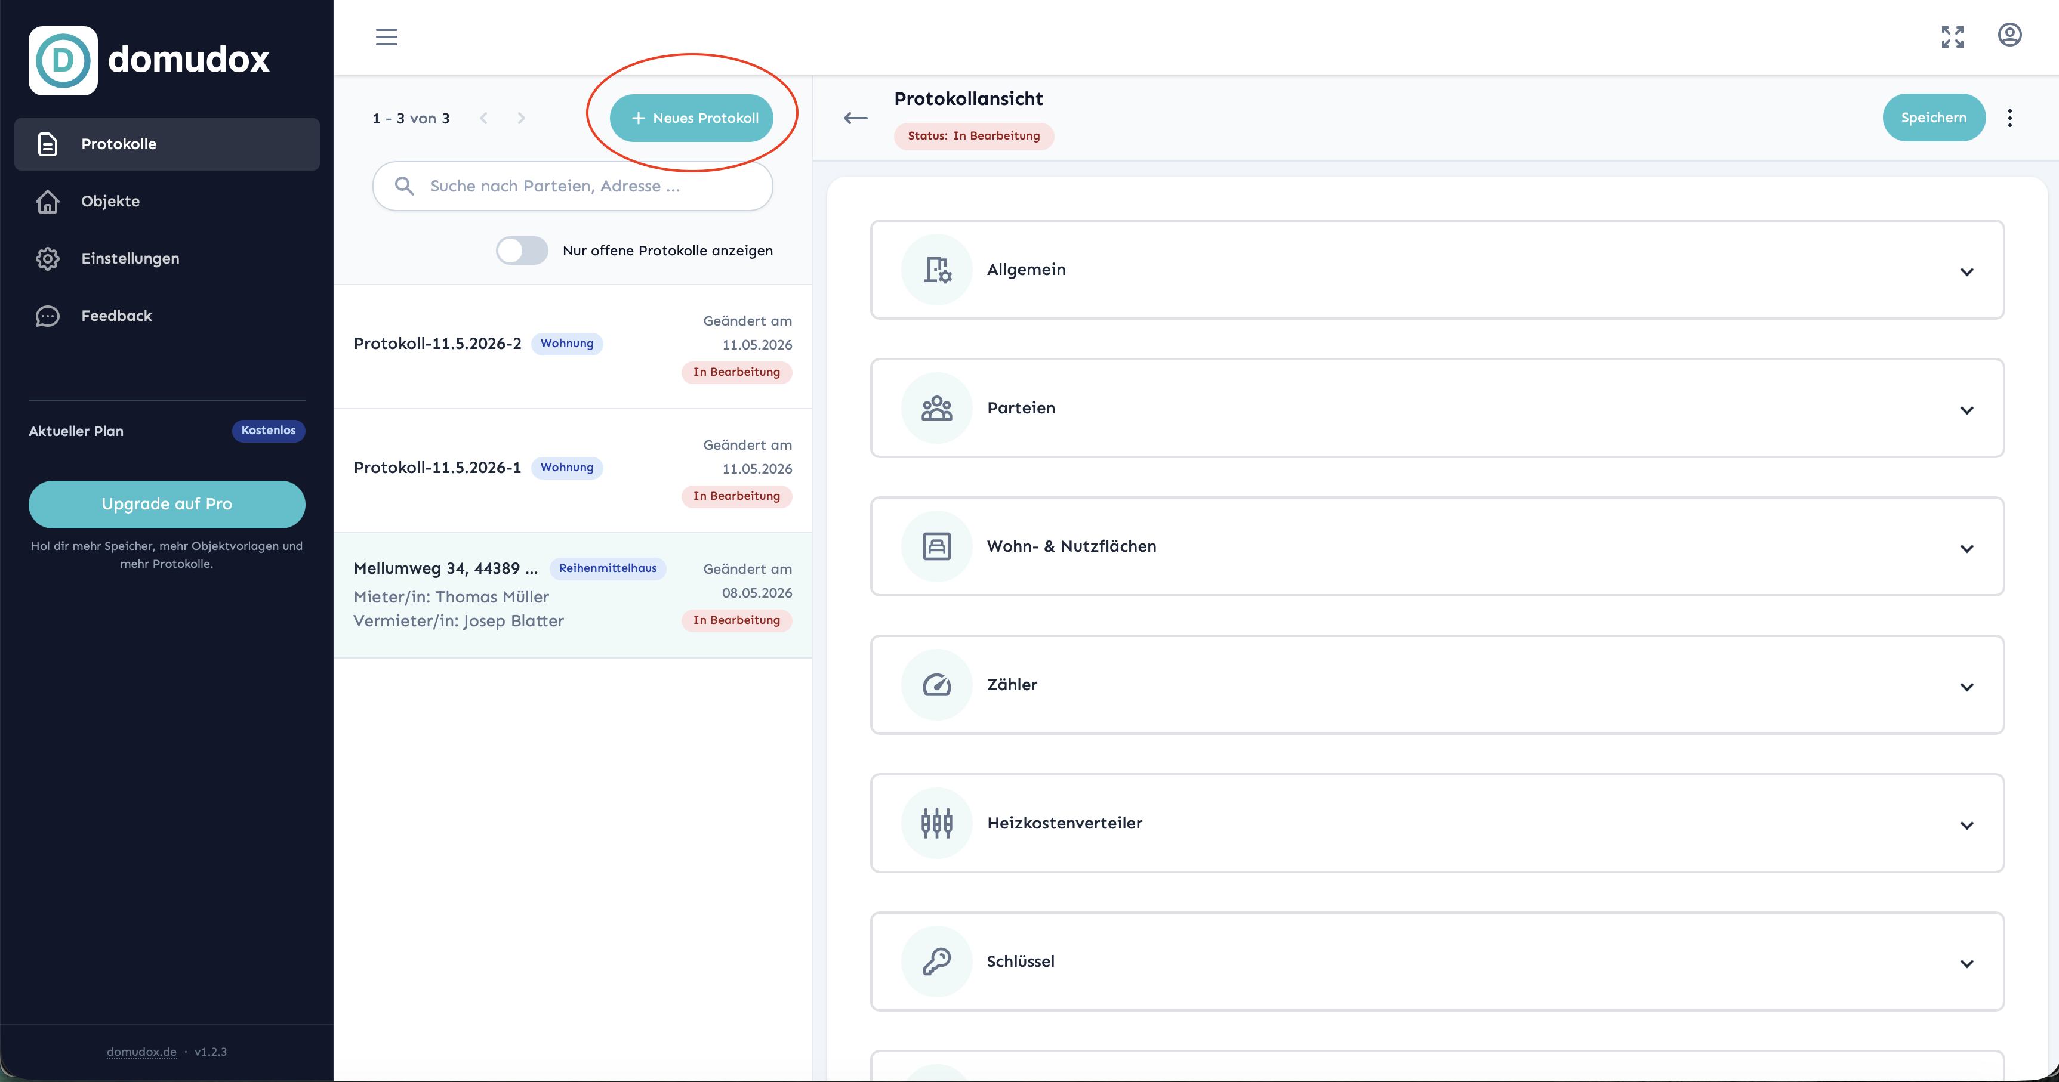Click Wohnung tag of Protokoll-11.5.2026-2
Screen dimensions: 2059x1082
[x=567, y=344]
